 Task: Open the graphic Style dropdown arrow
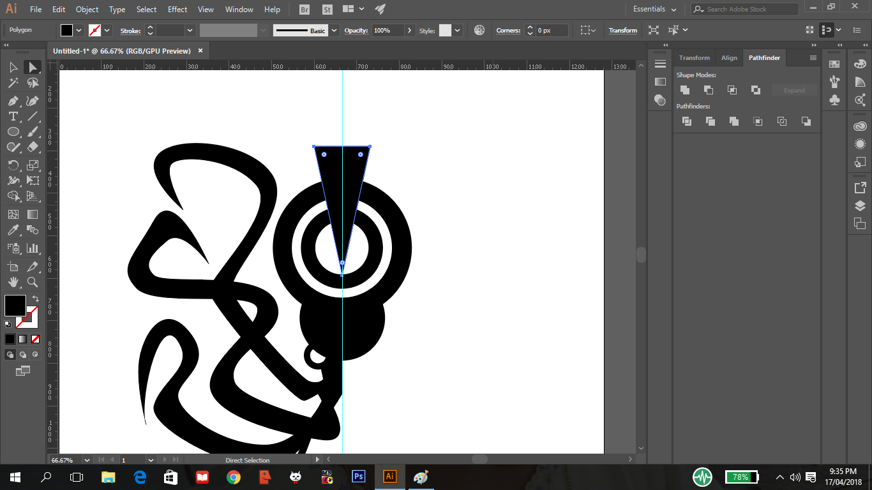(x=457, y=30)
